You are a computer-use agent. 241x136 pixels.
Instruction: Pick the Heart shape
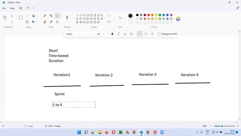(95, 22)
